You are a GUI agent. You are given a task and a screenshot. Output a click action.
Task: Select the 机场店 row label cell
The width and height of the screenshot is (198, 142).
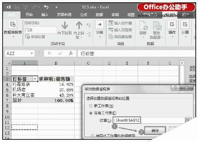[25, 90]
